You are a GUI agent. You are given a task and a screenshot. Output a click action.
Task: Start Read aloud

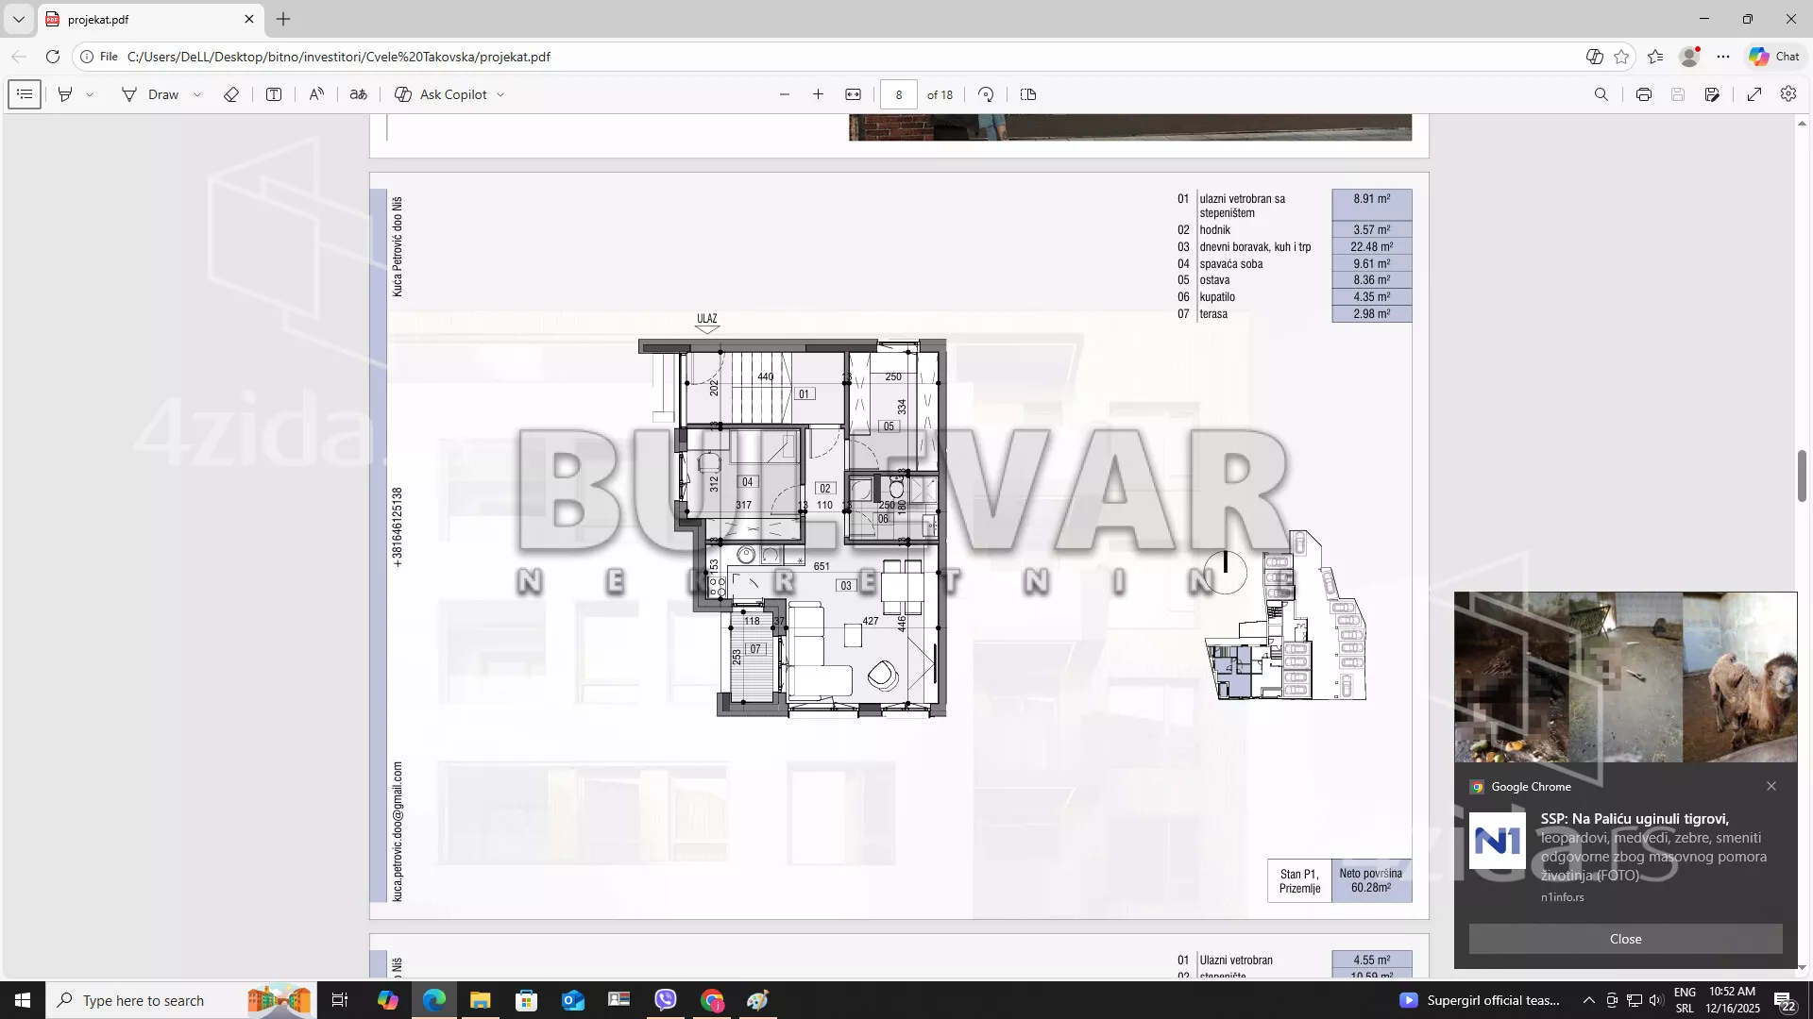coord(316,94)
